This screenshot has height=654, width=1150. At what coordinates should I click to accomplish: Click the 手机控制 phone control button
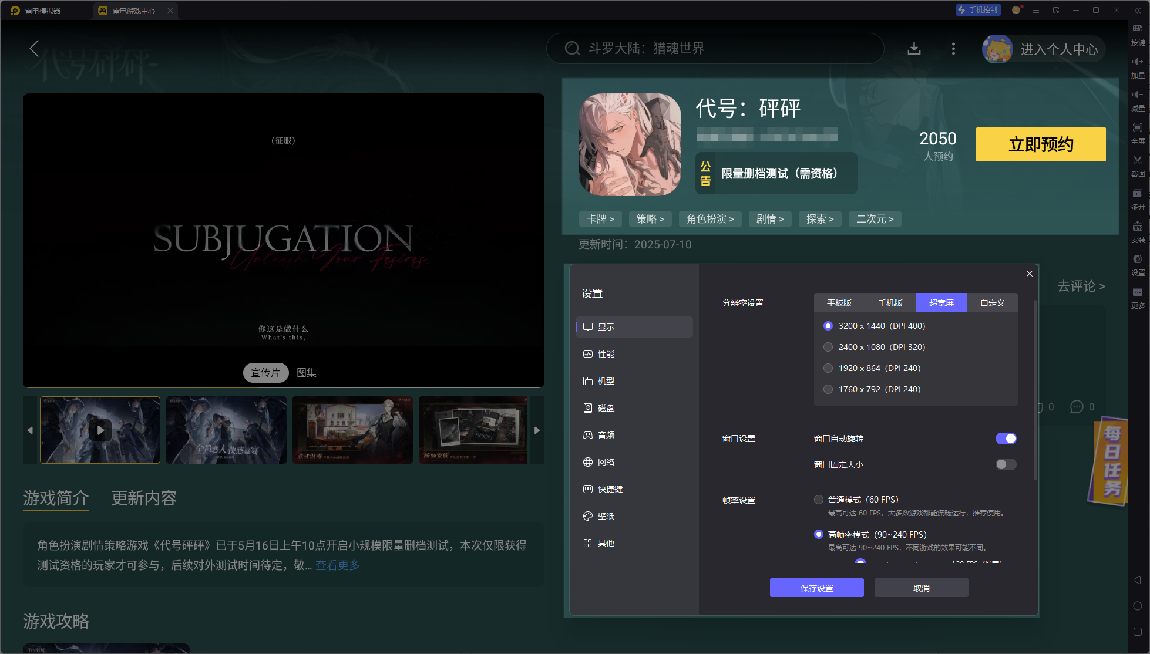978,10
